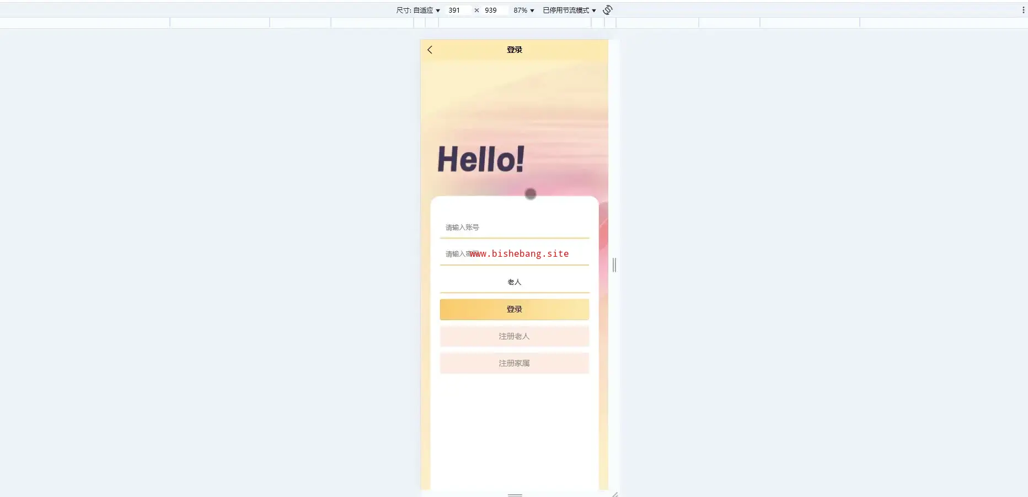1028x497 pixels.
Task: Click the bottom edge viewport resize handle
Action: [515, 495]
